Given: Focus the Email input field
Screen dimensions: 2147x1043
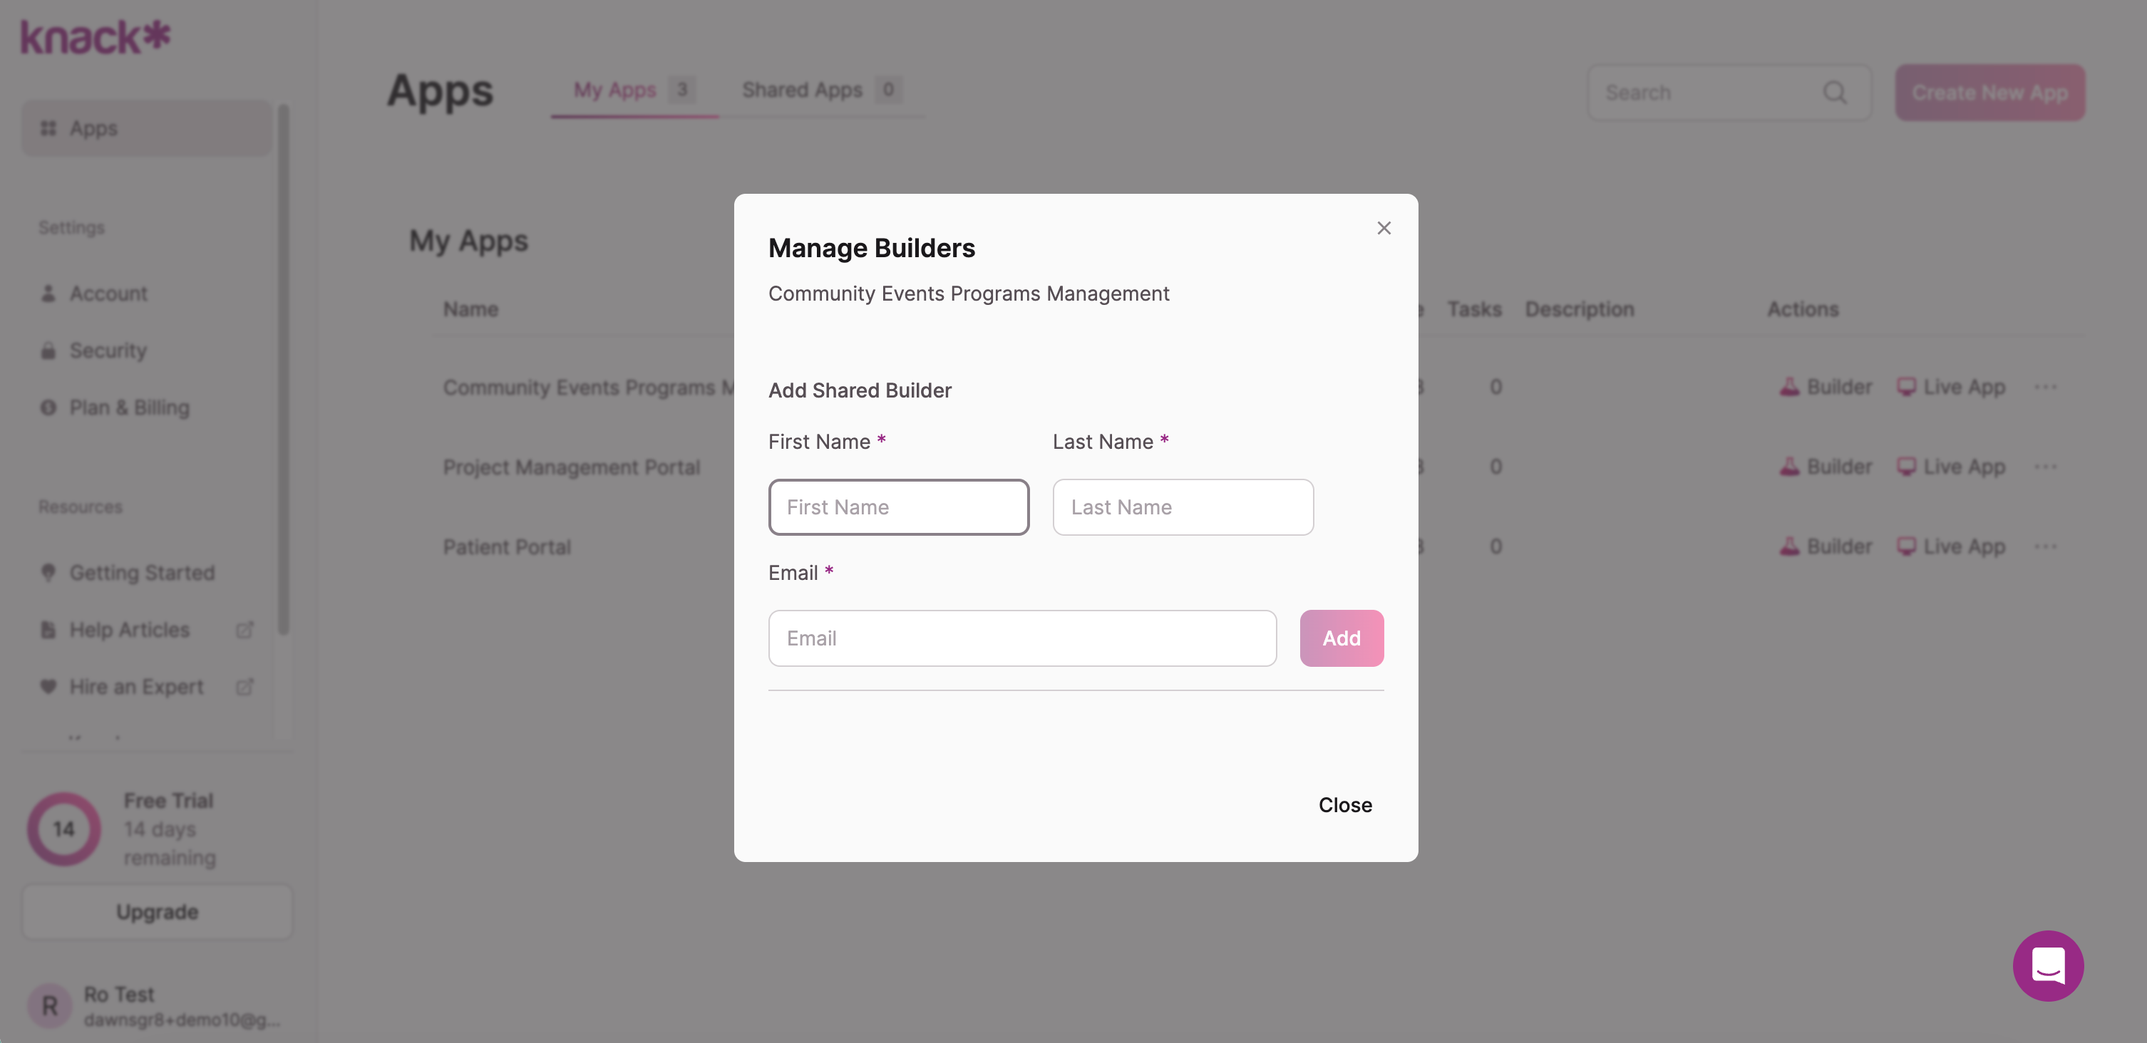Looking at the screenshot, I should (x=1022, y=638).
